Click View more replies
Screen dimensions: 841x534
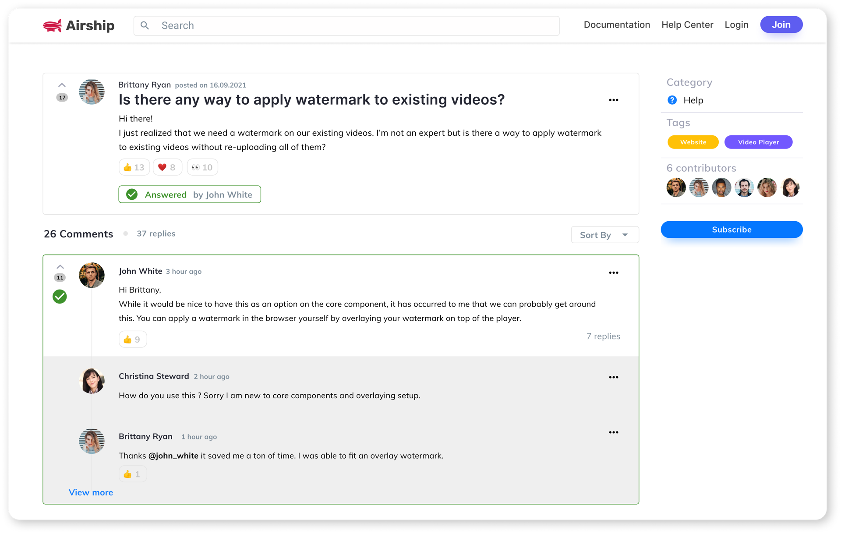(91, 493)
